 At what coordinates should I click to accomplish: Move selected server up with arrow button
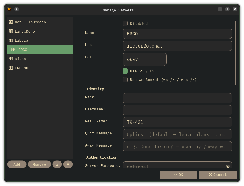tap(57, 164)
